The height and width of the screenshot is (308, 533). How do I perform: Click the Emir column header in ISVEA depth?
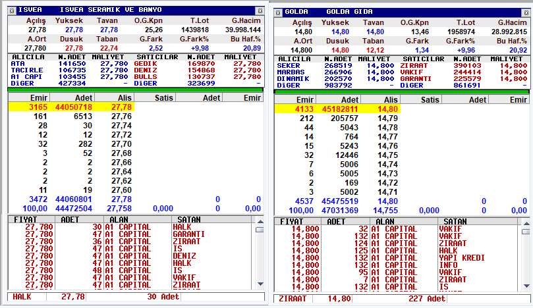pyautogui.click(x=29, y=98)
